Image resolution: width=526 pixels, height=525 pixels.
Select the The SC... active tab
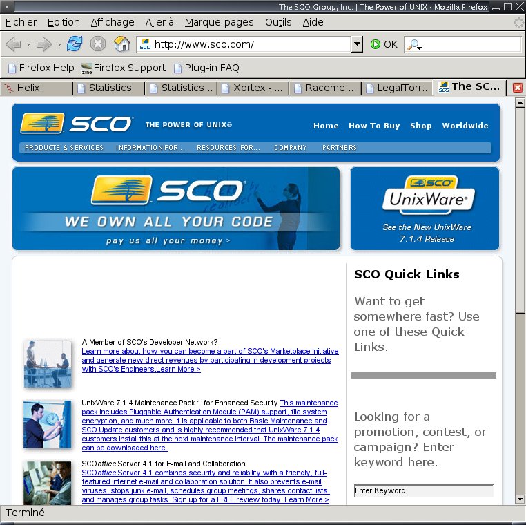(x=469, y=87)
